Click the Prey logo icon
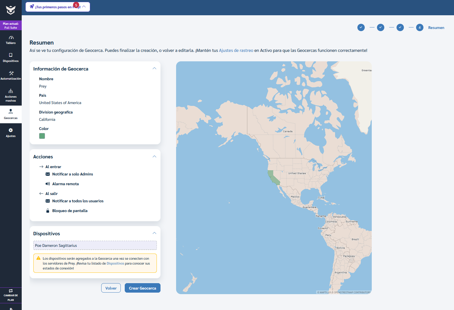 (11, 10)
